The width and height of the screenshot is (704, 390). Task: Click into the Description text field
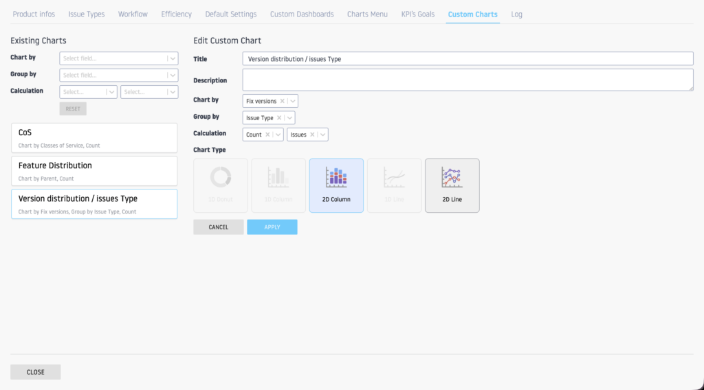[467, 80]
